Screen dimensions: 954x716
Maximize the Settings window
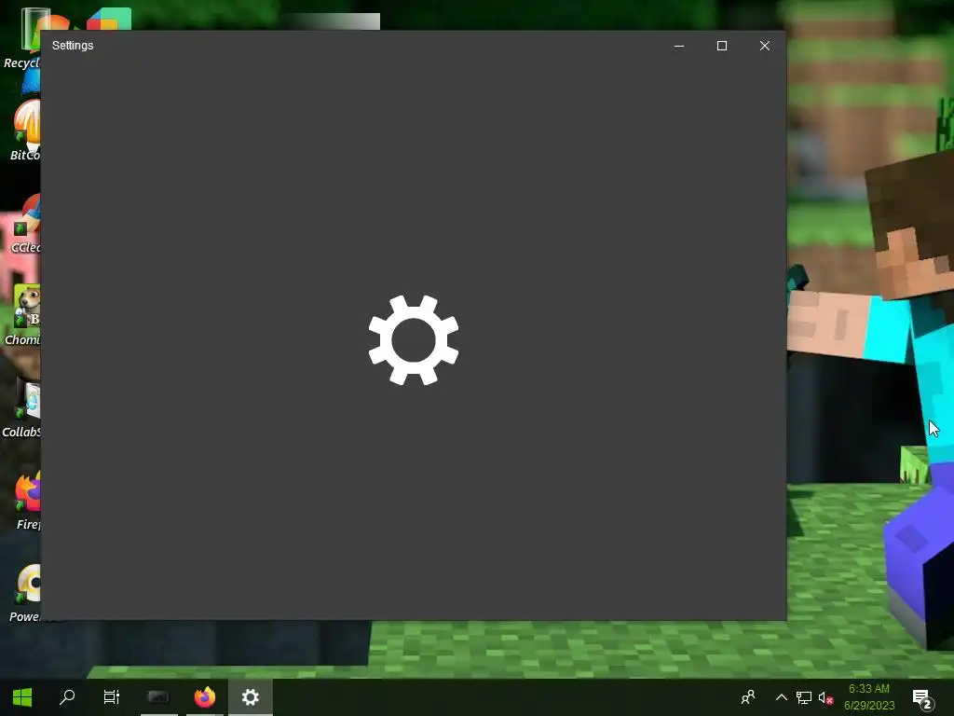[722, 46]
